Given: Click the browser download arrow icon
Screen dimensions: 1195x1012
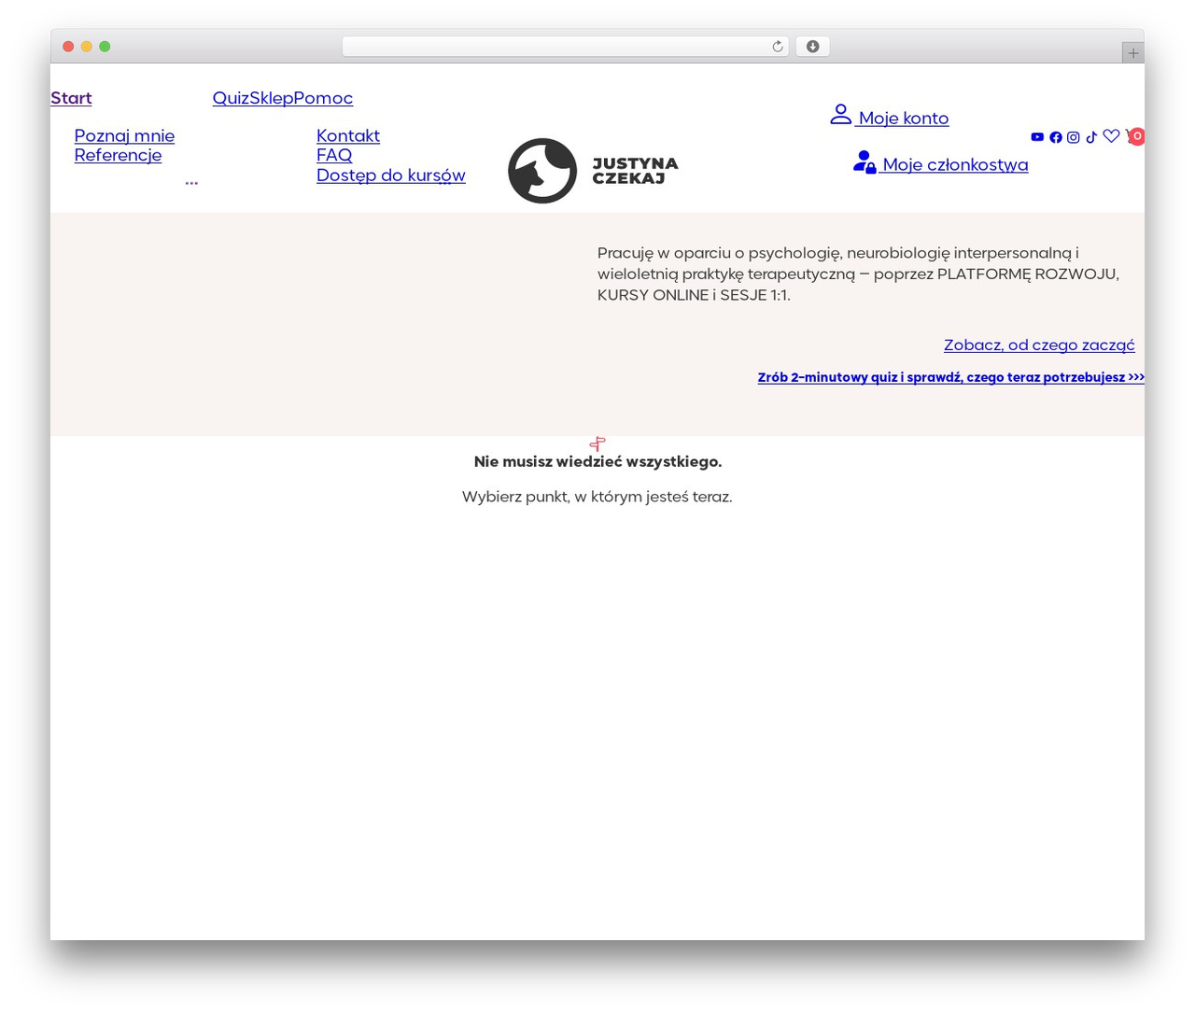Looking at the screenshot, I should click(x=812, y=47).
